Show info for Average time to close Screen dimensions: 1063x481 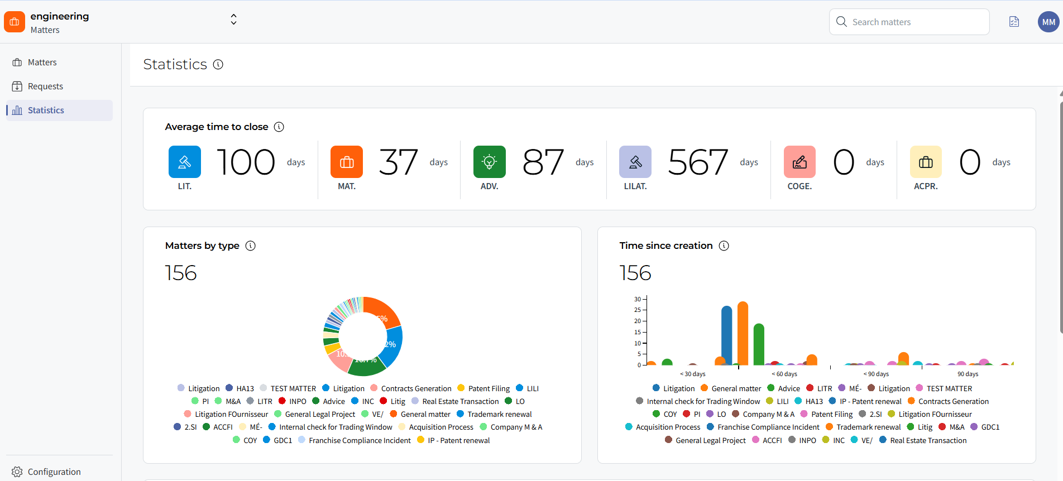pyautogui.click(x=279, y=127)
